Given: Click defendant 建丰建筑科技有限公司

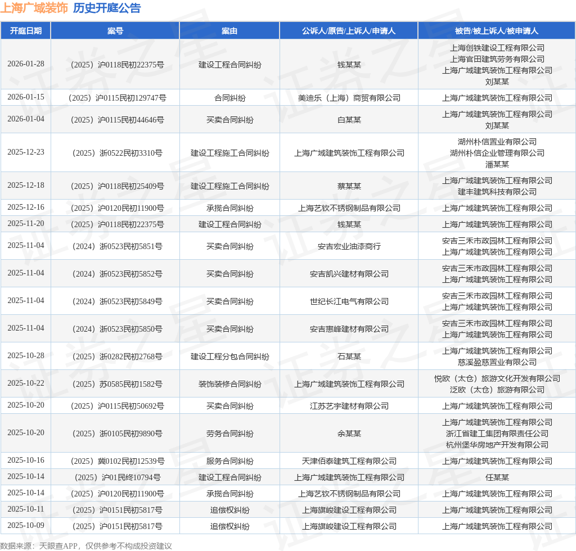Looking at the screenshot, I should (x=497, y=192).
